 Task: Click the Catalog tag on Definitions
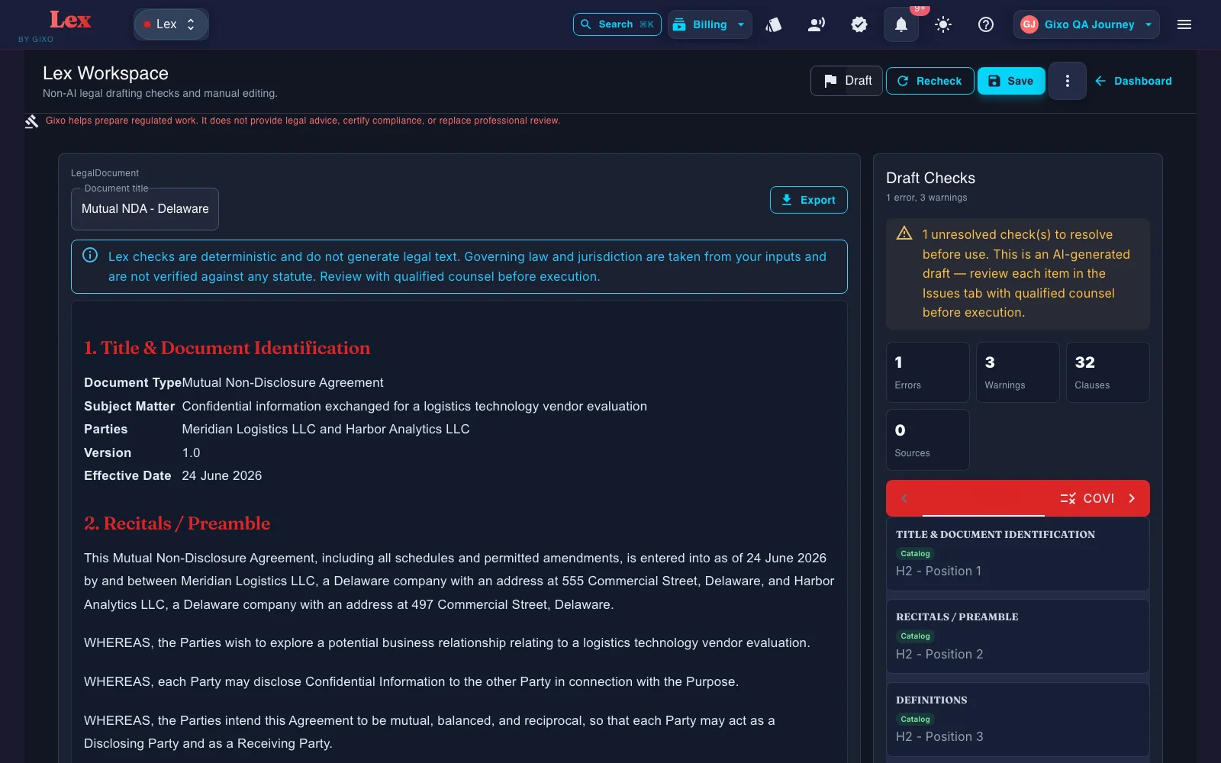tap(915, 720)
